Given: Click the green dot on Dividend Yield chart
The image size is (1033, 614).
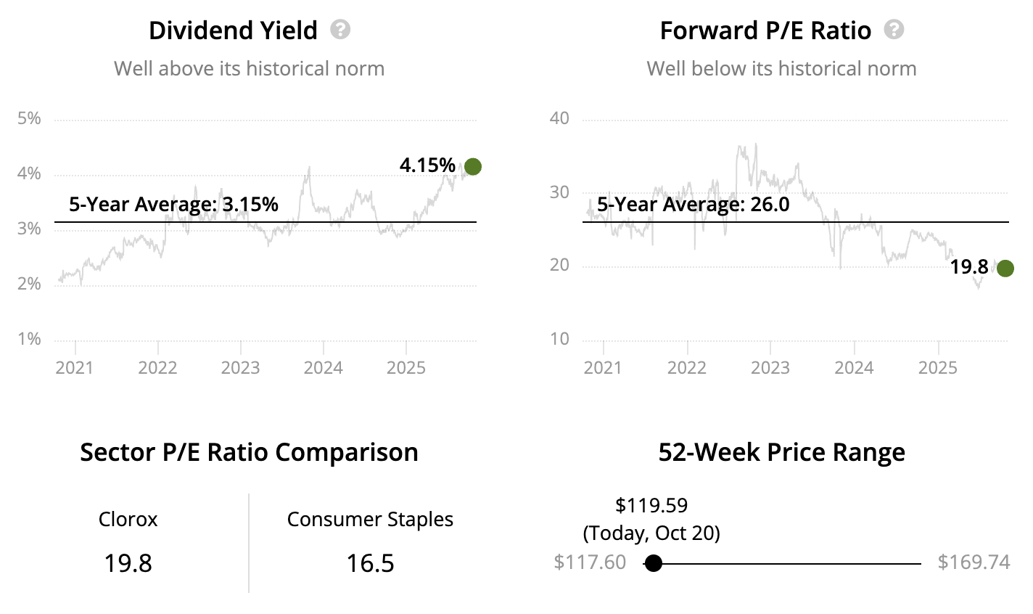Looking at the screenshot, I should 472,167.
